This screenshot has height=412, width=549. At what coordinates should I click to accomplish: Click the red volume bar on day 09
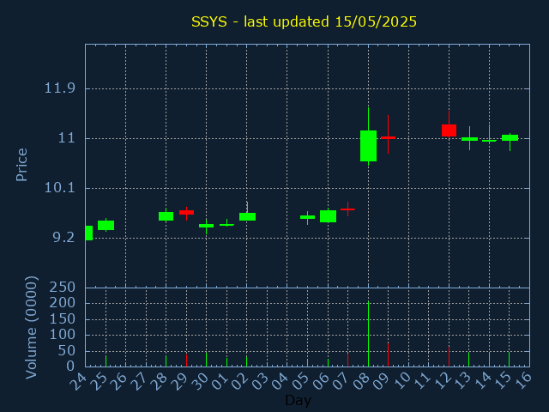click(388, 354)
